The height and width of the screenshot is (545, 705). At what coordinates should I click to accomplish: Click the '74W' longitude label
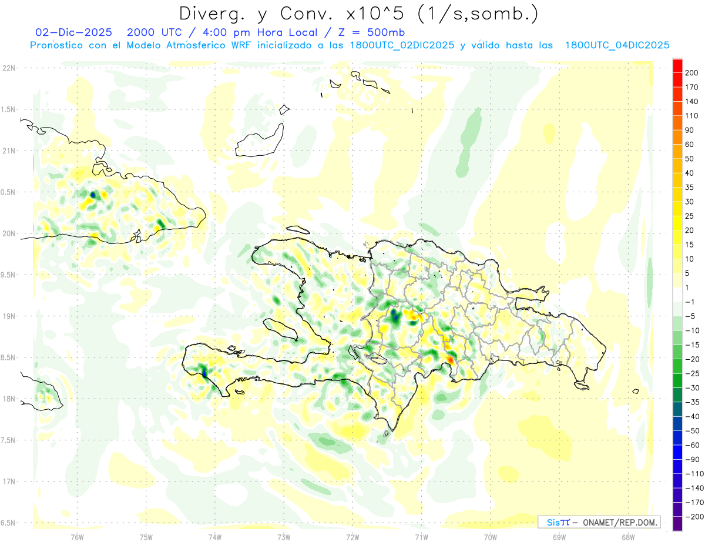(x=215, y=537)
